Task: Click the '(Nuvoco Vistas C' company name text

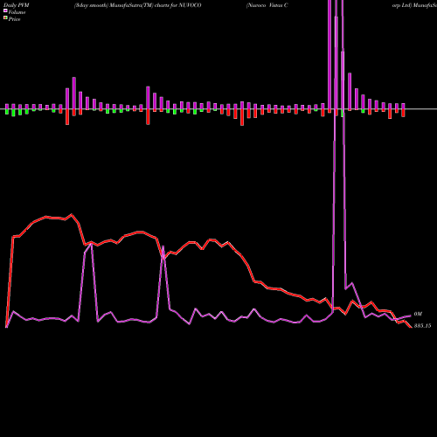Action: [267, 5]
